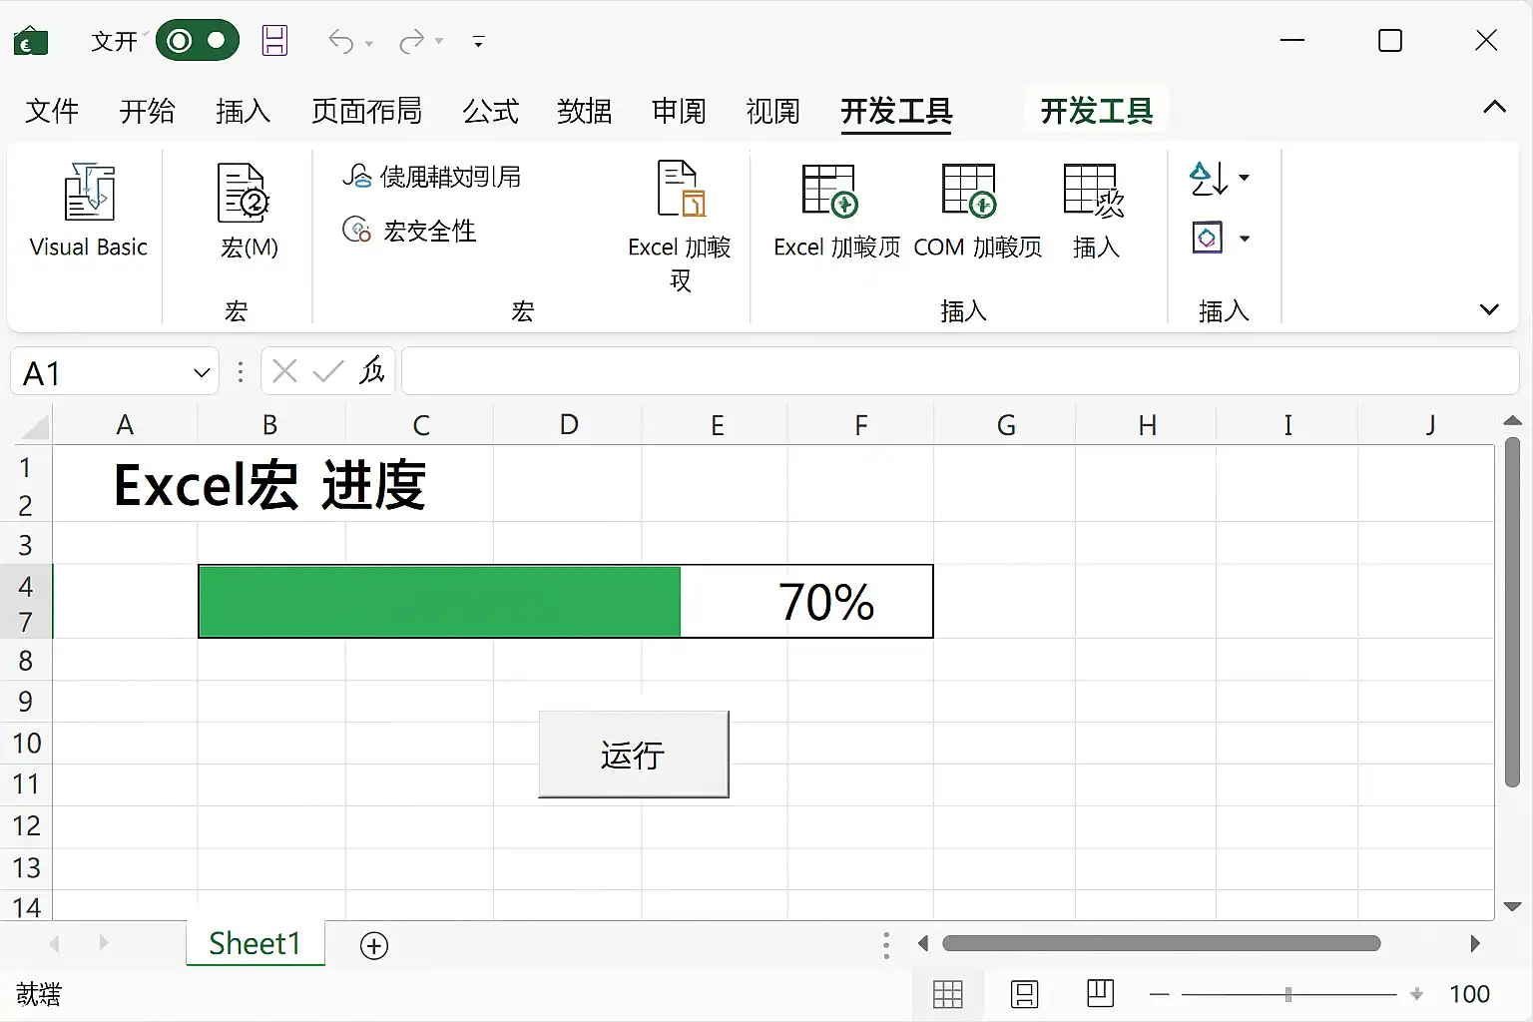
Task: Click in the formula bar input
Action: (960, 371)
